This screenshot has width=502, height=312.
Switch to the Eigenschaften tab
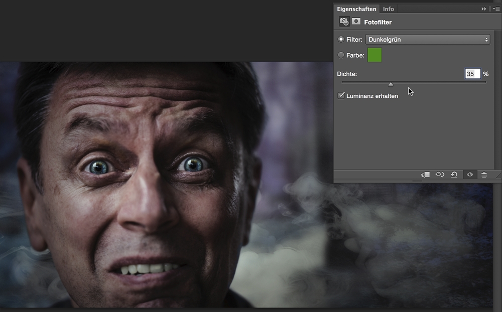tap(356, 9)
